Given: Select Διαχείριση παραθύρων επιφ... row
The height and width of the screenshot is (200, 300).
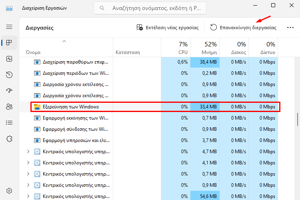Looking at the screenshot, I should pyautogui.click(x=149, y=62).
